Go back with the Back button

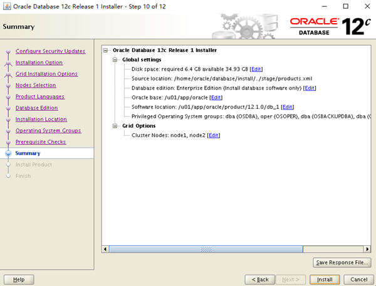coord(260,279)
